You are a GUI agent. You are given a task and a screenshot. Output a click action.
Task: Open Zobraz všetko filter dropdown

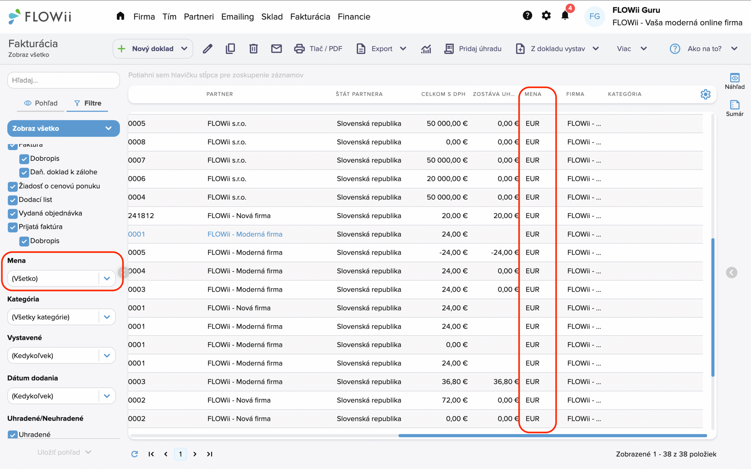click(63, 128)
